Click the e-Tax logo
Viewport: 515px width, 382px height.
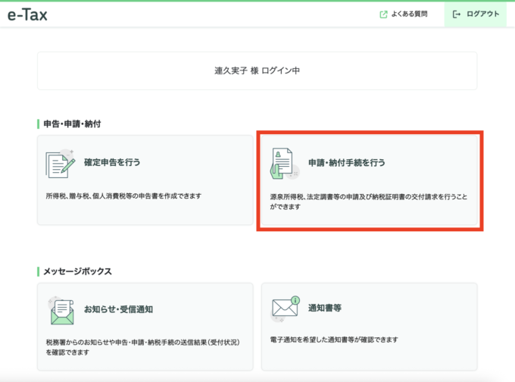click(27, 15)
